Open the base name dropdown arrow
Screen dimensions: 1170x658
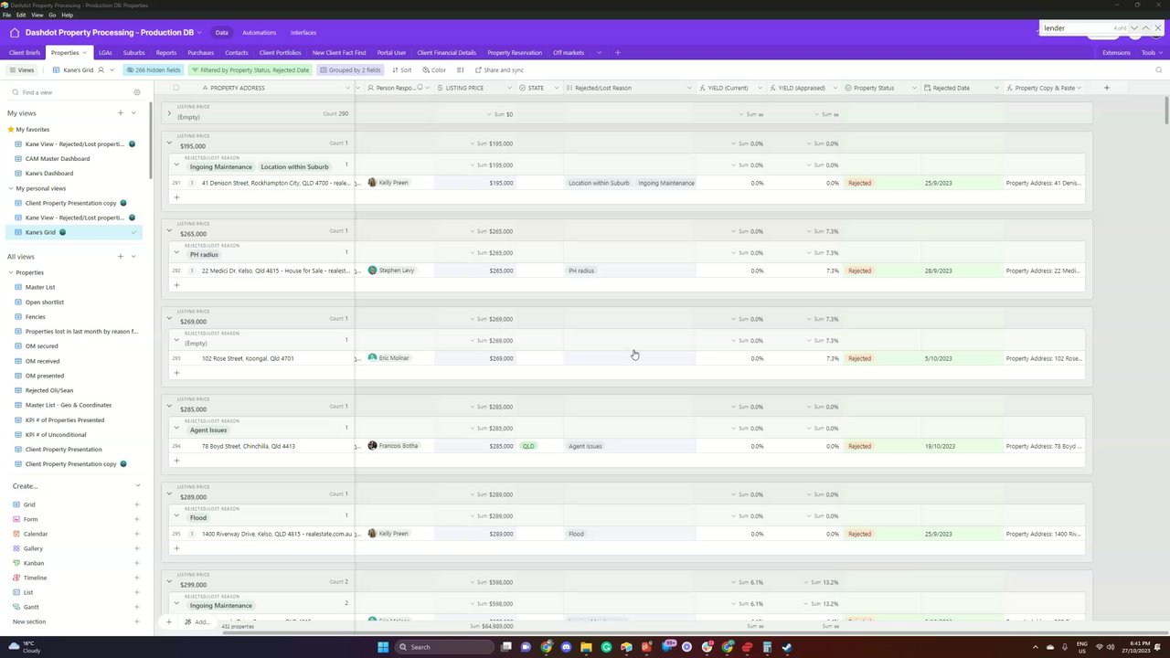pos(199,33)
